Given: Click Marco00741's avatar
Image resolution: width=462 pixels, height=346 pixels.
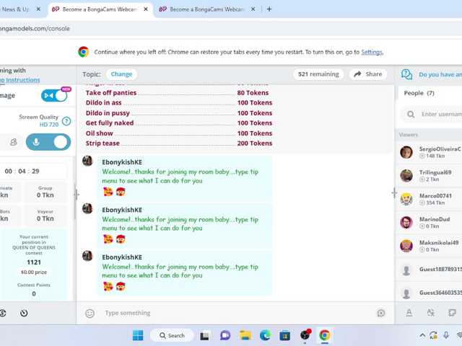Looking at the screenshot, I should coord(406,199).
